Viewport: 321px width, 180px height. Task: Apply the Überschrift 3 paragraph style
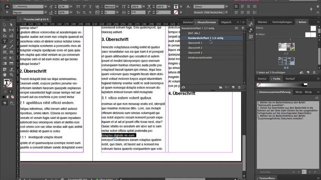(x=212, y=52)
